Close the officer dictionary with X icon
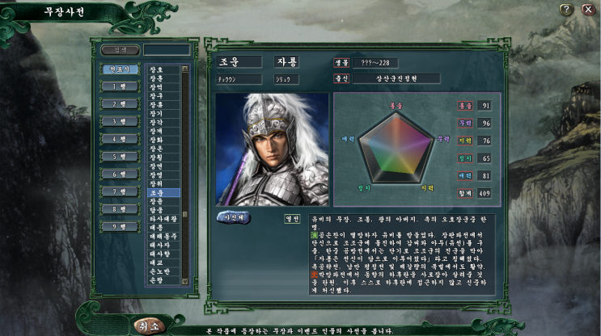This screenshot has height=336, width=601. click(x=588, y=9)
